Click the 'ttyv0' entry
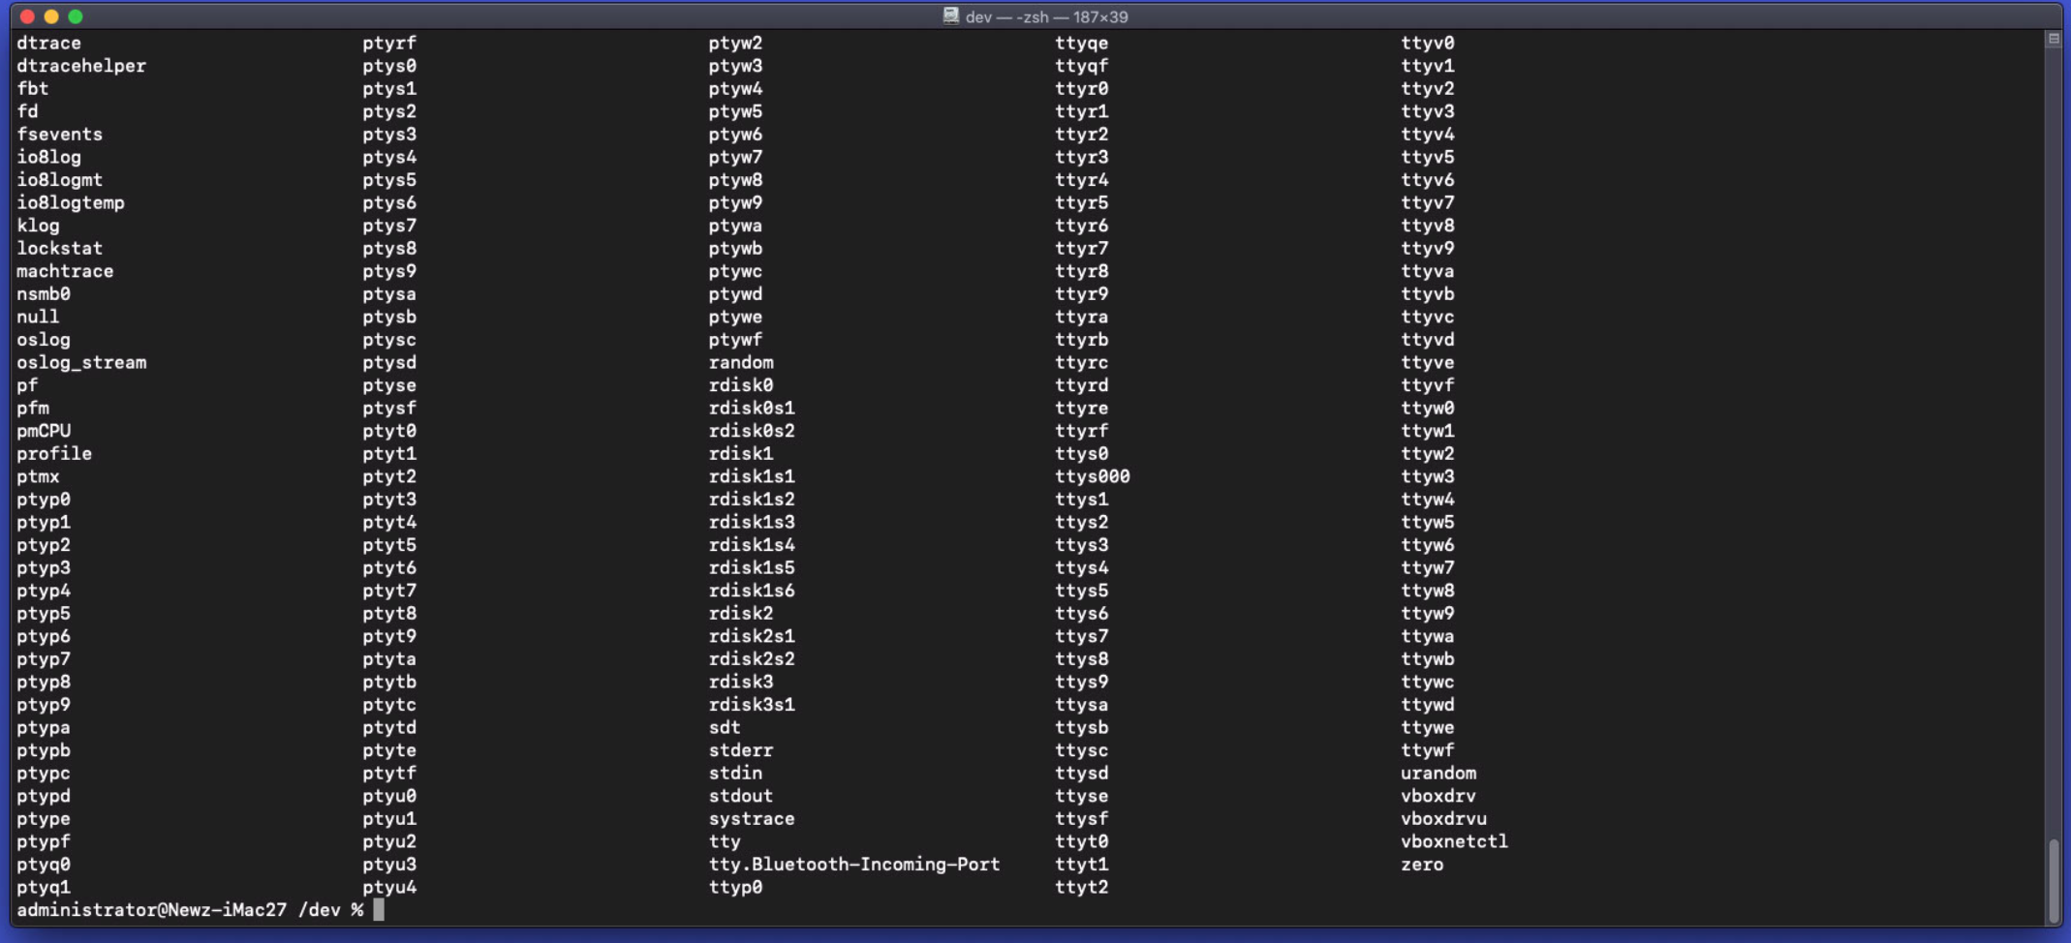 1428,43
